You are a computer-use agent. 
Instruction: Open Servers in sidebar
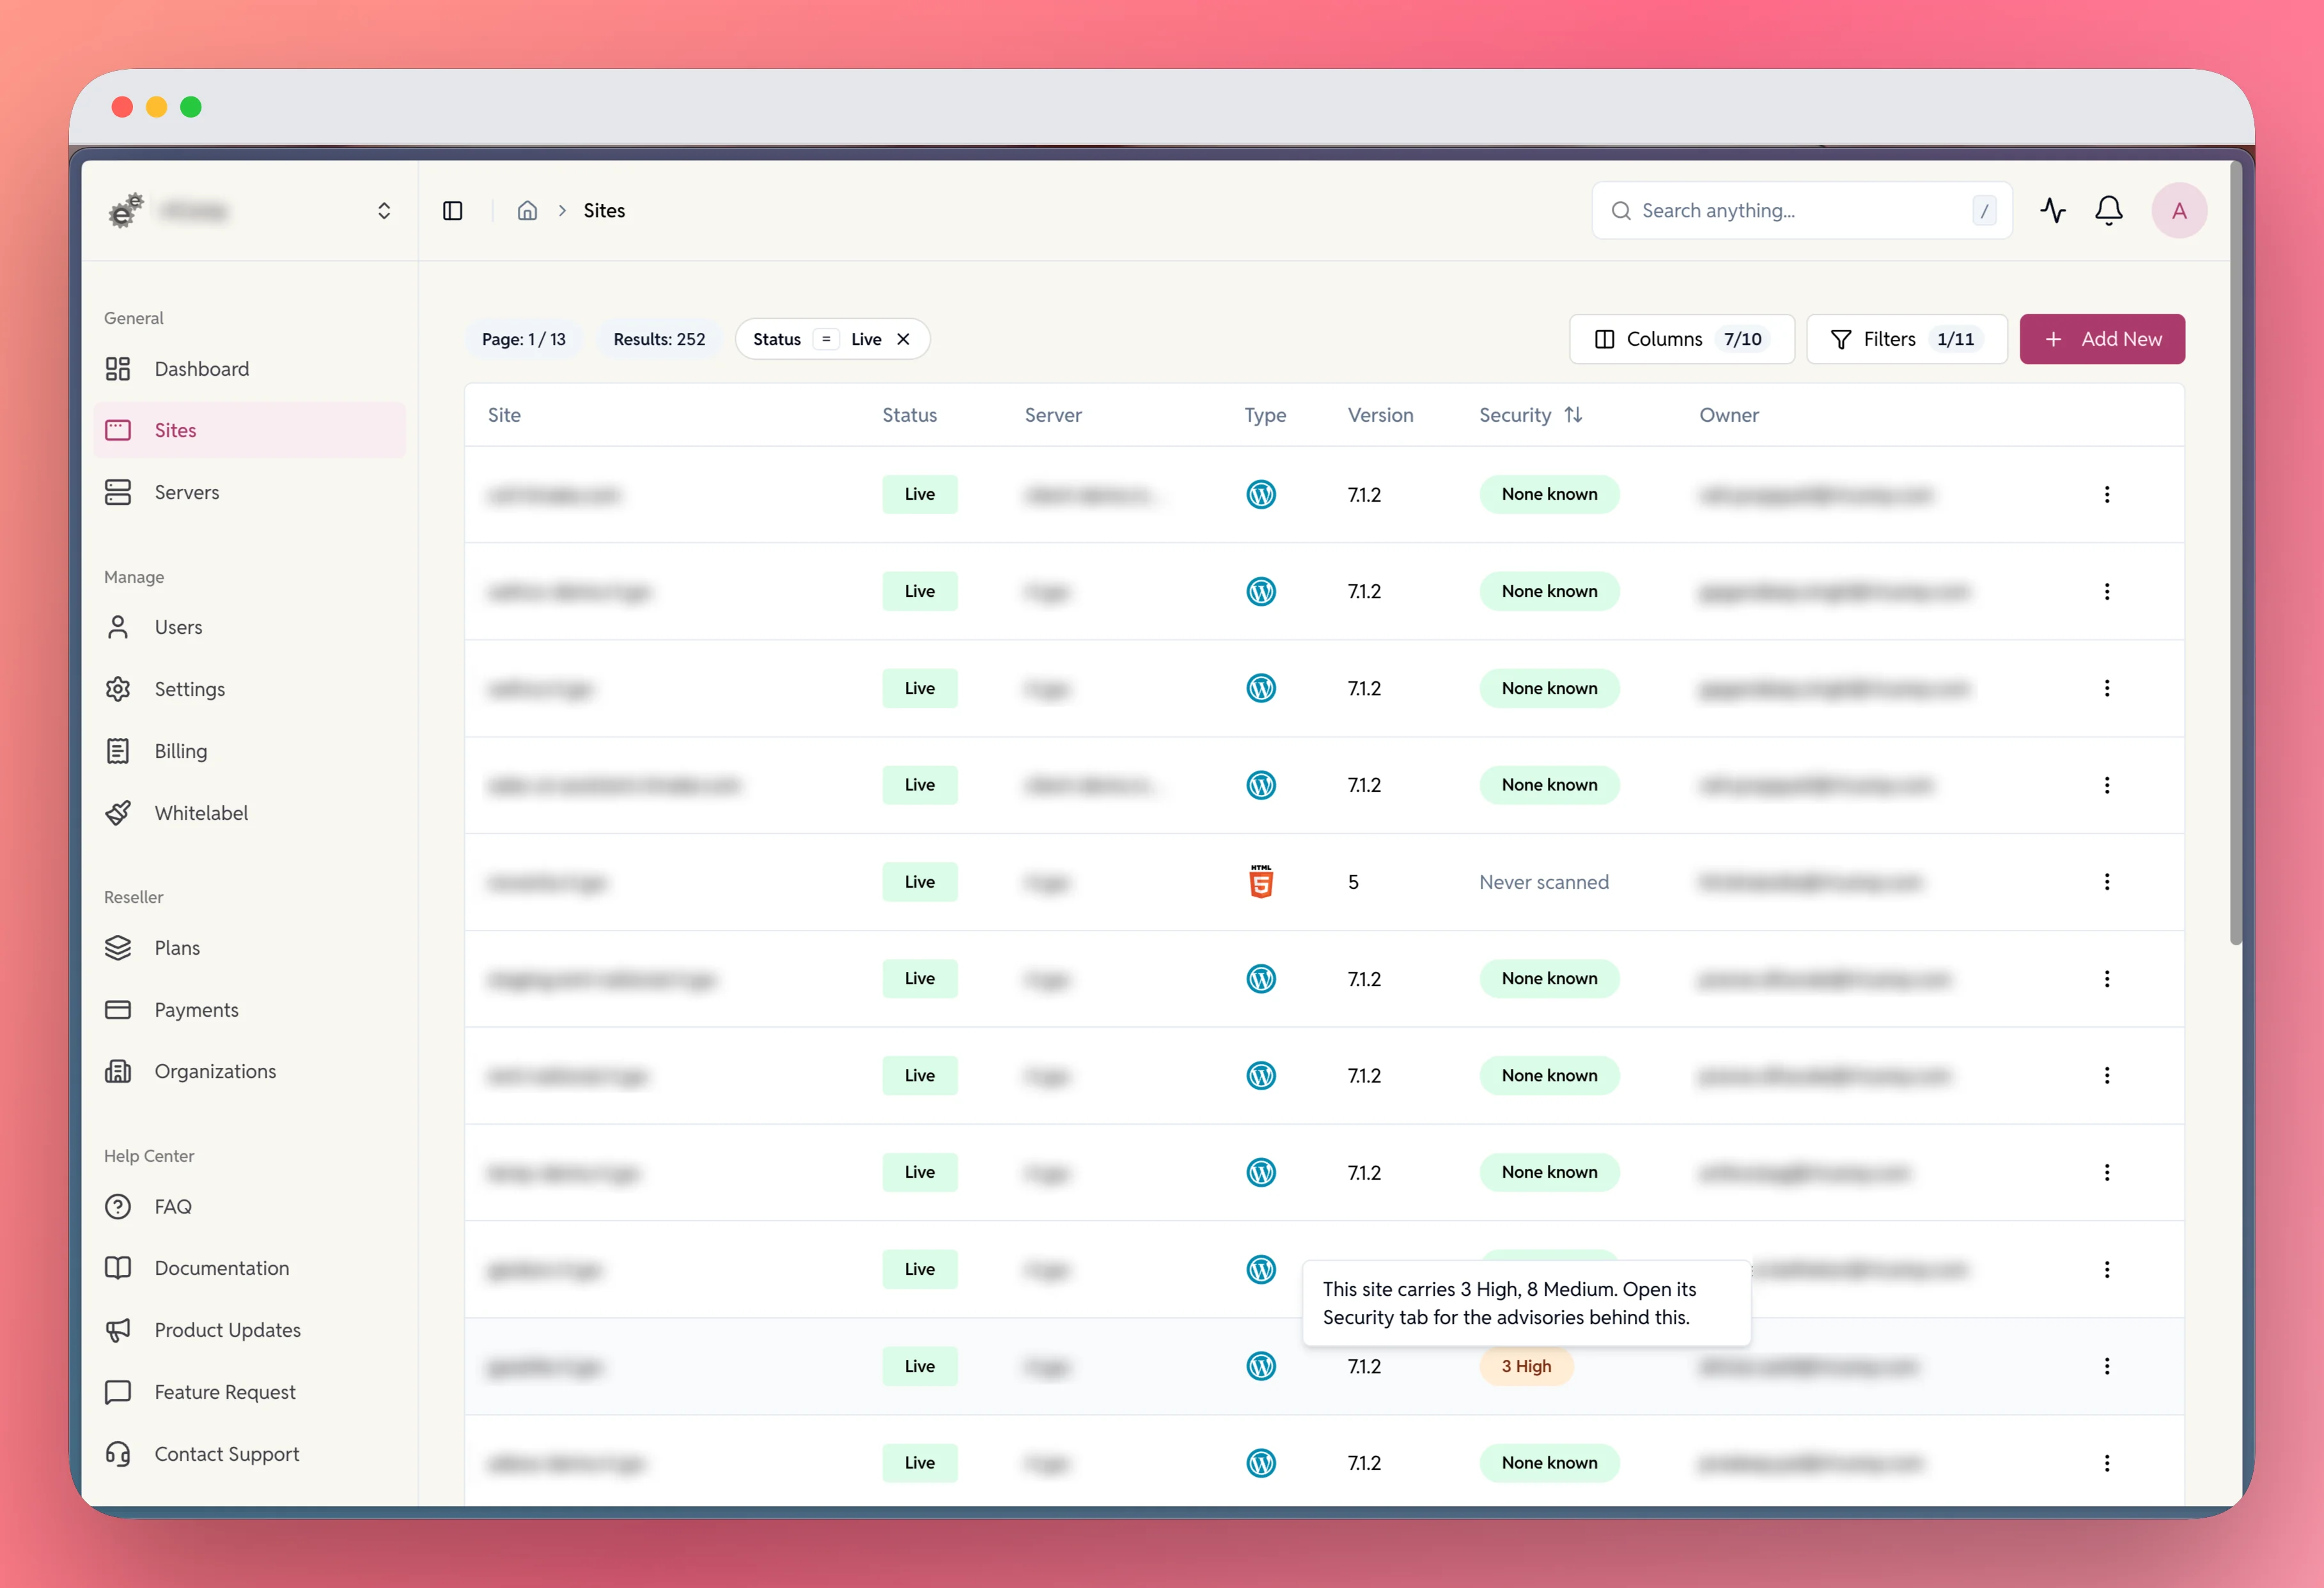click(249, 491)
